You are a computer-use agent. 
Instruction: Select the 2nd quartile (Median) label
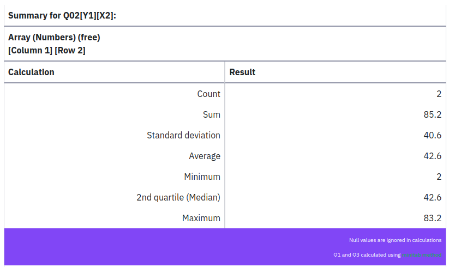tap(178, 197)
